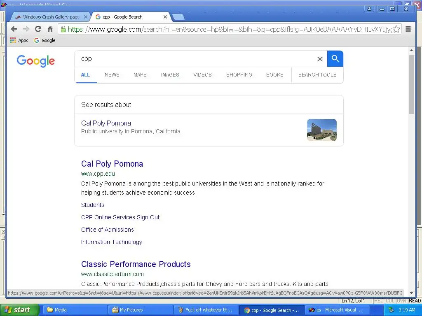
Task: Click the www.cpp.edu green URL
Action: tap(98, 174)
